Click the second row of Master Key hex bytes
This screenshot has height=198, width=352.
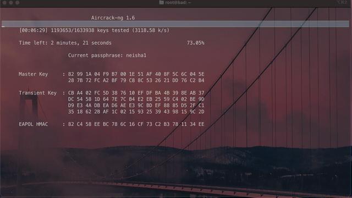click(x=136, y=80)
